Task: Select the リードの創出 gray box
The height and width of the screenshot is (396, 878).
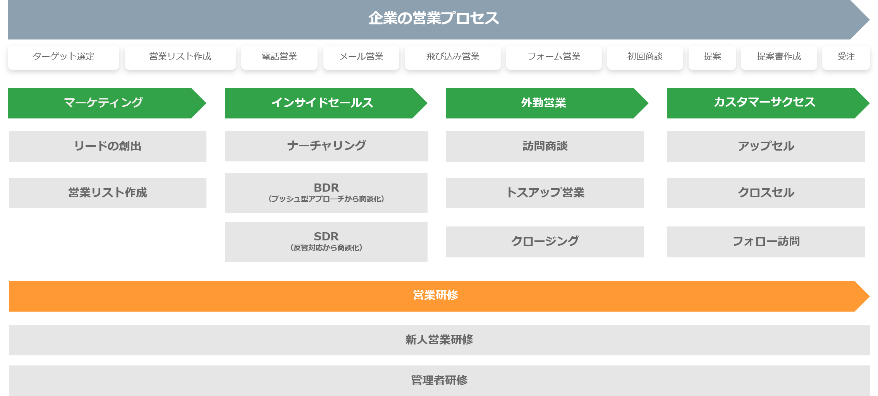Action: coord(108,146)
